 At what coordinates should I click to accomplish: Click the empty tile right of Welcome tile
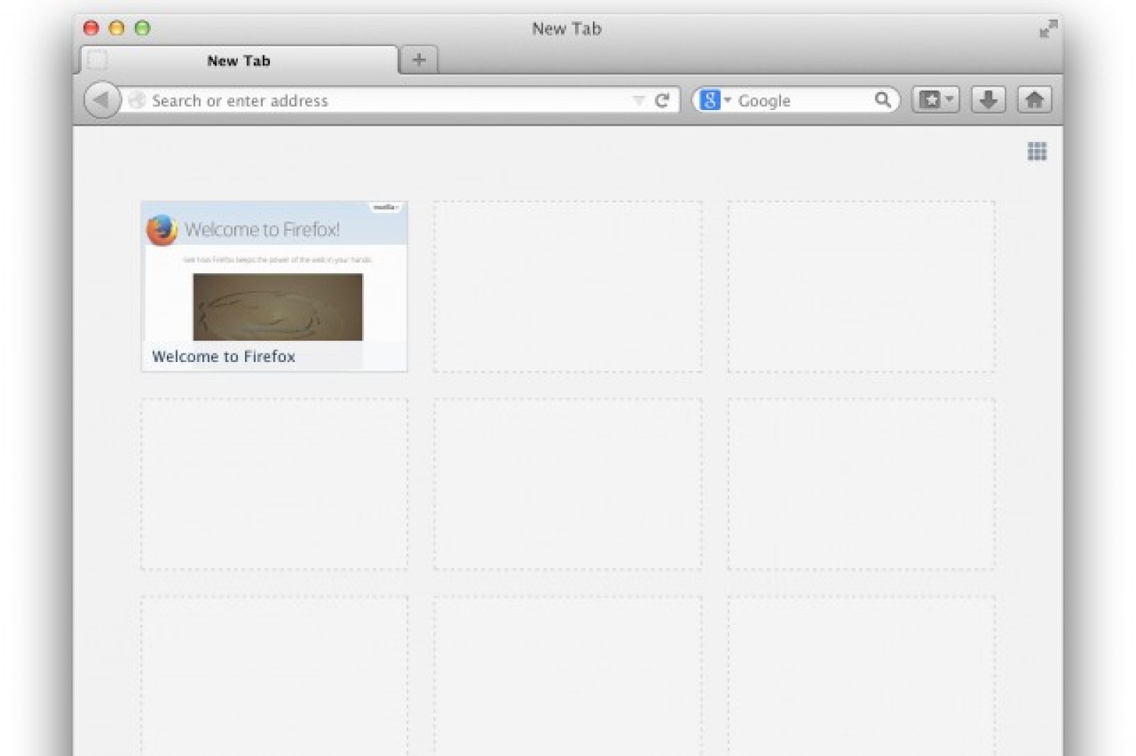(567, 286)
